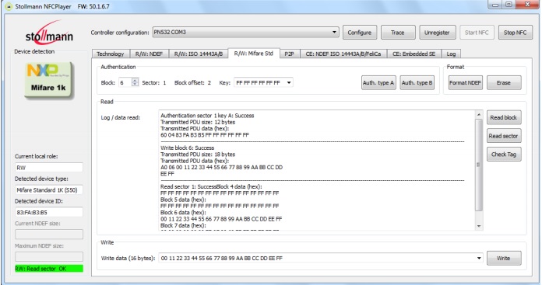Click 'Block 5 data (hex):' log line
The image size is (542, 285).
point(183,200)
